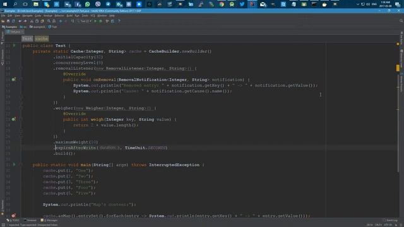404x227 pixels.
Task: Click the Cut scissors icon
Action: tap(32, 21)
